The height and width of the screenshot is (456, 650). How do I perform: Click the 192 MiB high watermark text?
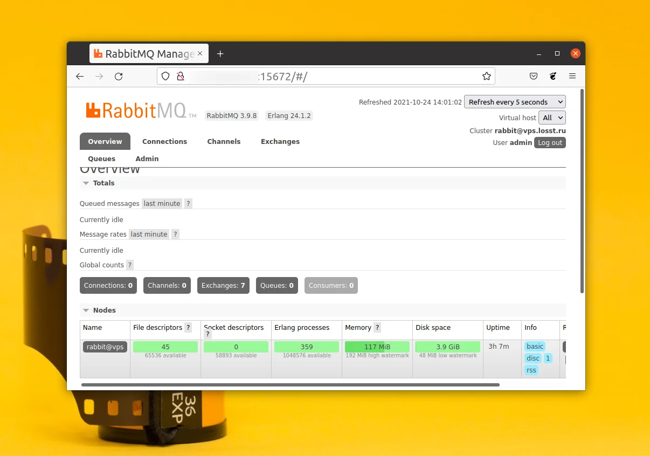click(377, 356)
